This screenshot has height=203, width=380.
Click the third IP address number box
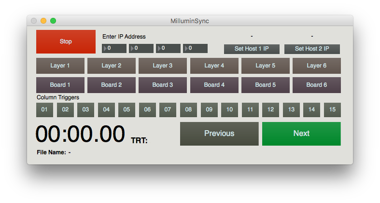(169, 48)
